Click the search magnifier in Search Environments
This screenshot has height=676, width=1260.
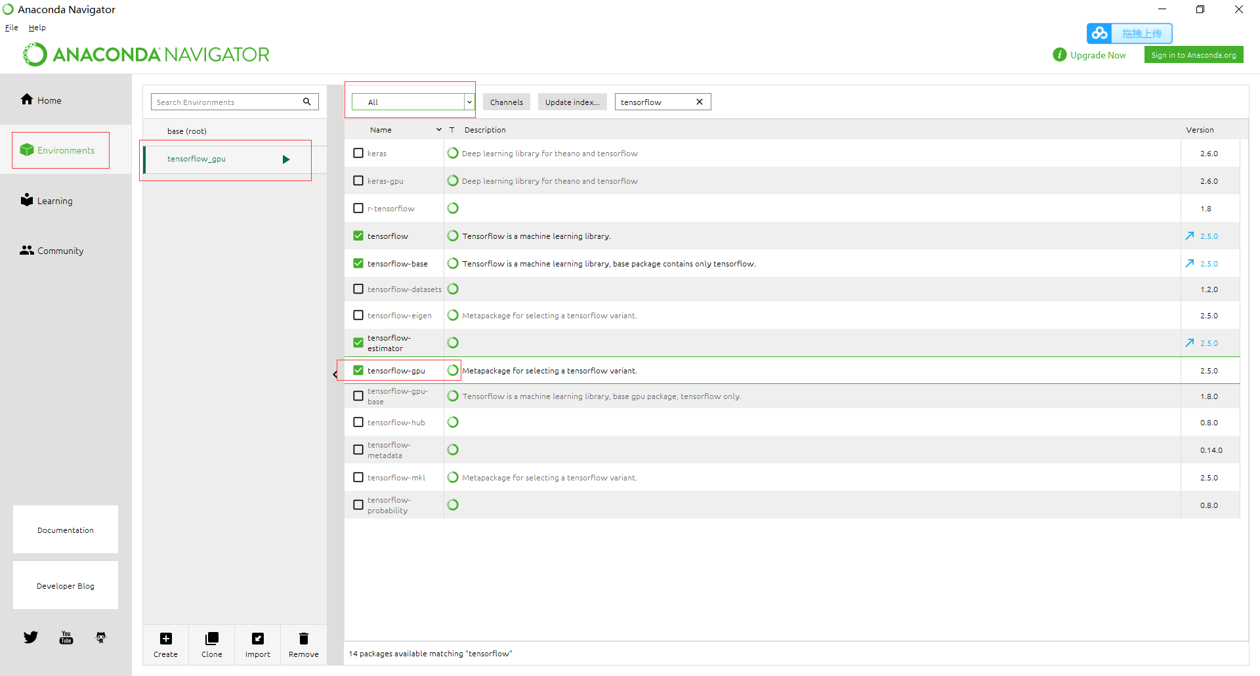[x=306, y=102]
